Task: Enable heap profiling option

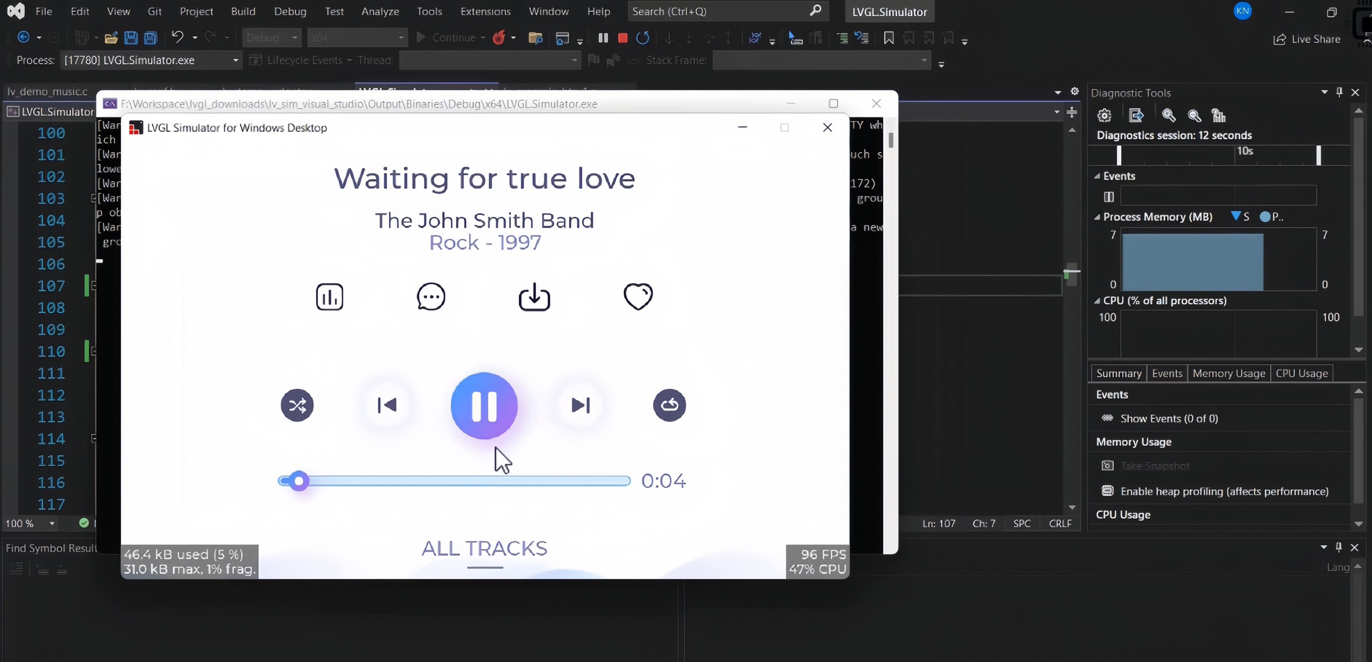Action: tap(1223, 491)
